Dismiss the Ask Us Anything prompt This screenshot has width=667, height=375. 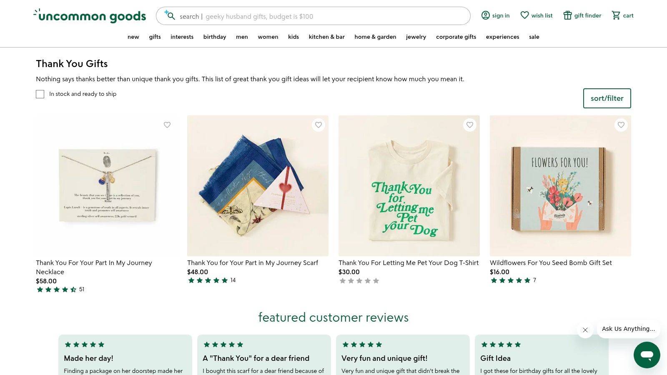585,330
